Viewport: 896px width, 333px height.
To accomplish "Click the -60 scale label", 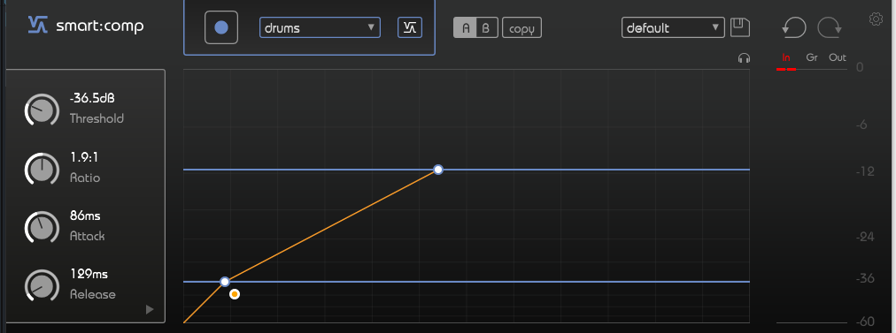I will coord(866,322).
